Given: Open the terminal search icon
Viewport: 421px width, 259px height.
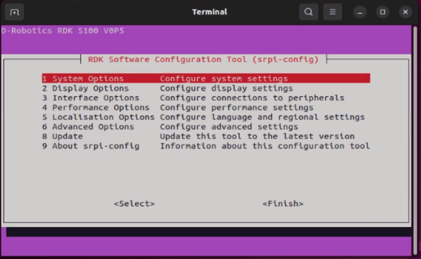Looking at the screenshot, I should [x=308, y=12].
